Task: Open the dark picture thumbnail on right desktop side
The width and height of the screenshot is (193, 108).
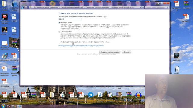Action: click(x=176, y=56)
